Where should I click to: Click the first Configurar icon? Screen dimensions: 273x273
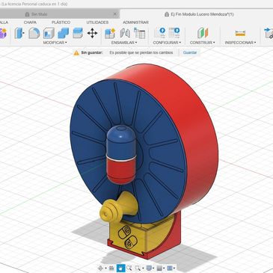coord(160,33)
